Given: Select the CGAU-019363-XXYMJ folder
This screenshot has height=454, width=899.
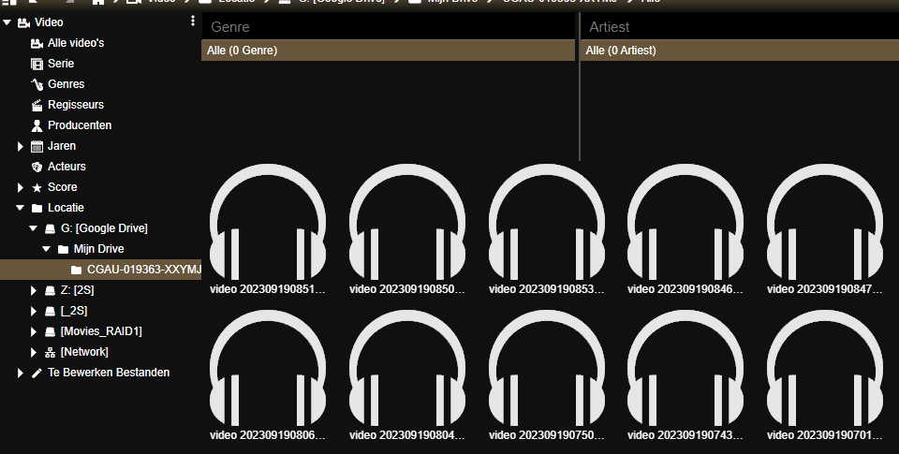Looking at the screenshot, I should point(144,270).
